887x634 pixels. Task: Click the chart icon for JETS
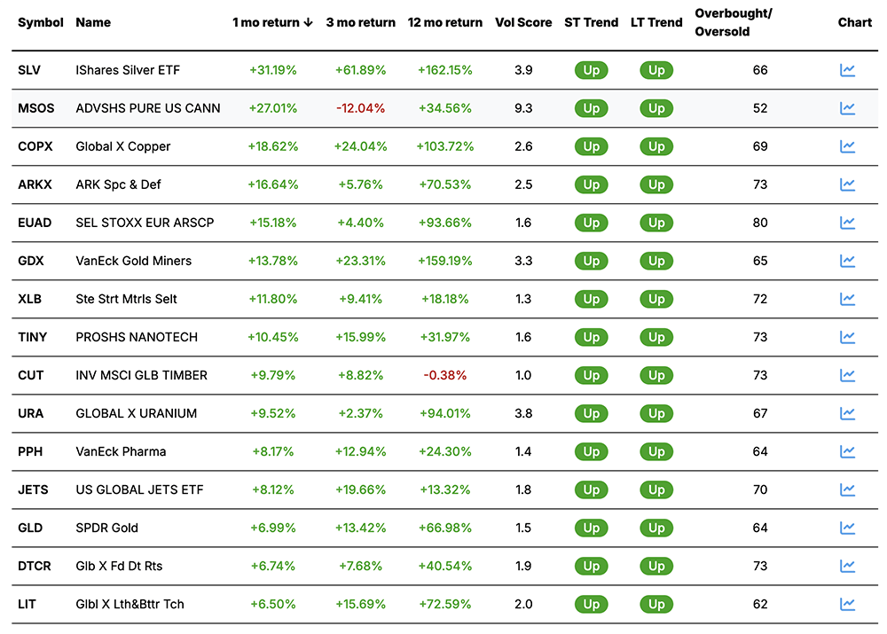pos(847,489)
